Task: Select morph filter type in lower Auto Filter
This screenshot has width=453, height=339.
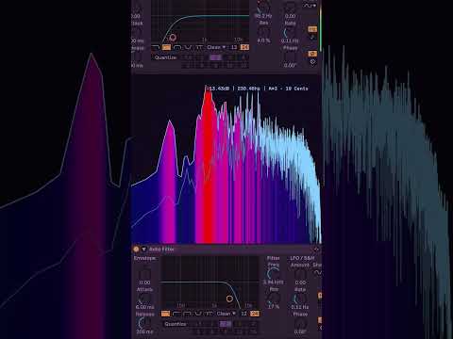Action: click(x=209, y=314)
